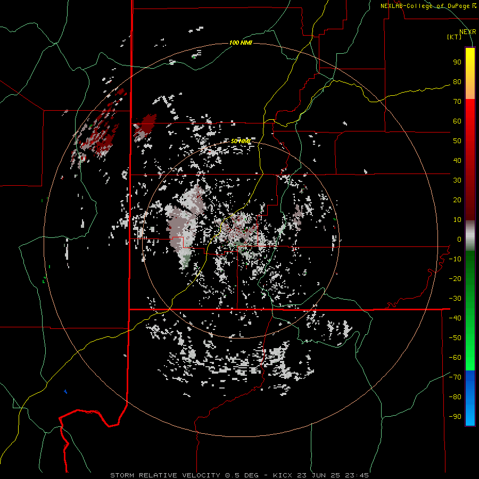Screen dimensions: 479x479
Task: Click the 80 value on velocity scale
Action: 457,81
